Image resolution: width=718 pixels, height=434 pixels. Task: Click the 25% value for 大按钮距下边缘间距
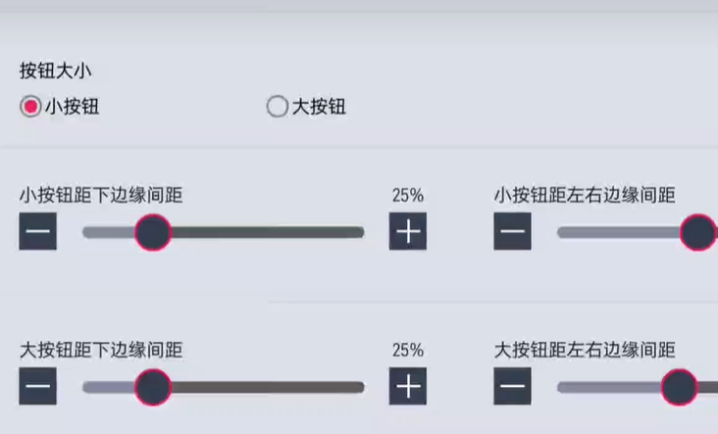[x=408, y=350]
